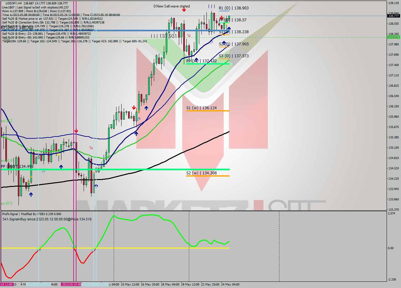Viewport: 401px width, 288px height.
Task: Click the 'on 87.5' Fibonacci level label
Action: coord(7,203)
